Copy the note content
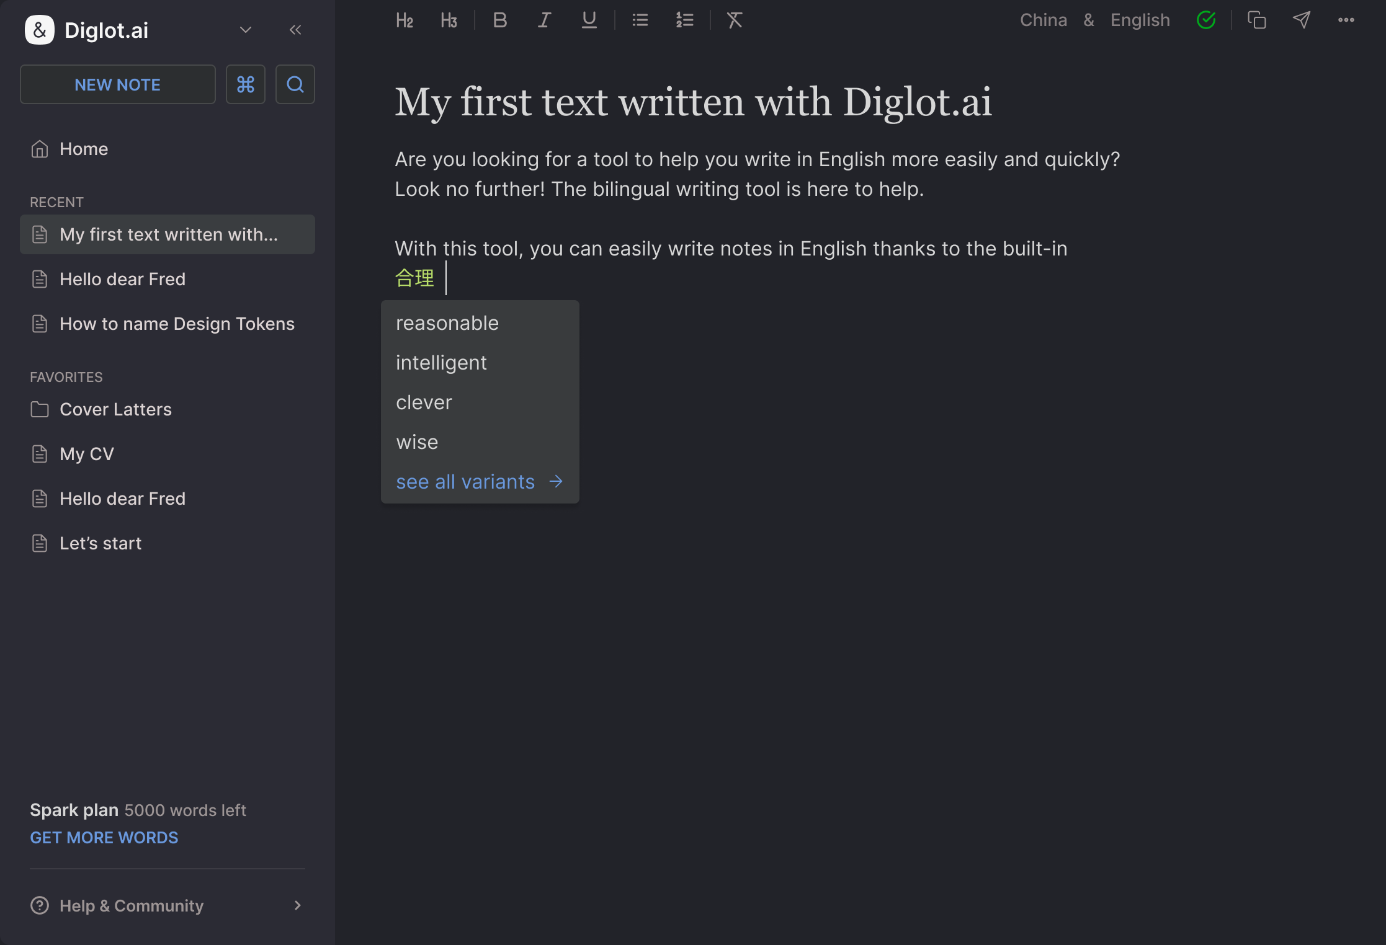1386x945 pixels. click(1257, 20)
